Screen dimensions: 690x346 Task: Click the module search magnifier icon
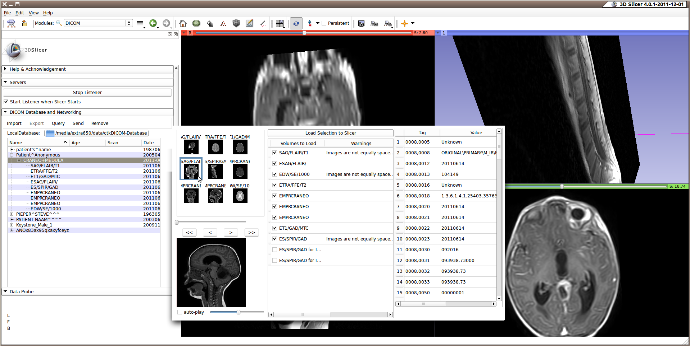[59, 23]
